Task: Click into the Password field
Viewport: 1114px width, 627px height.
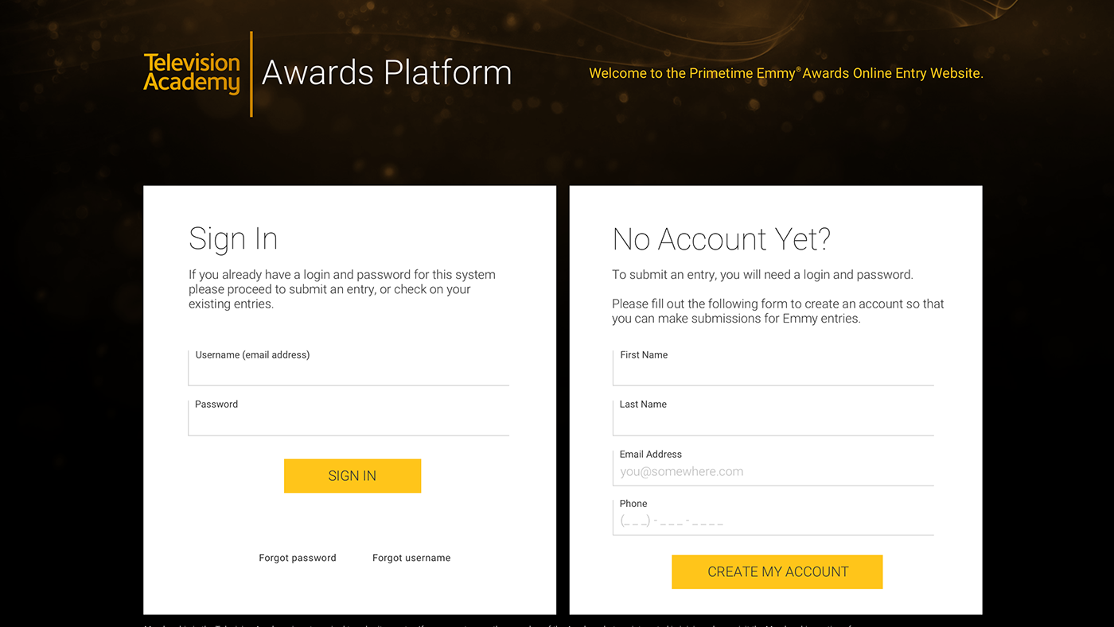Action: [349, 418]
